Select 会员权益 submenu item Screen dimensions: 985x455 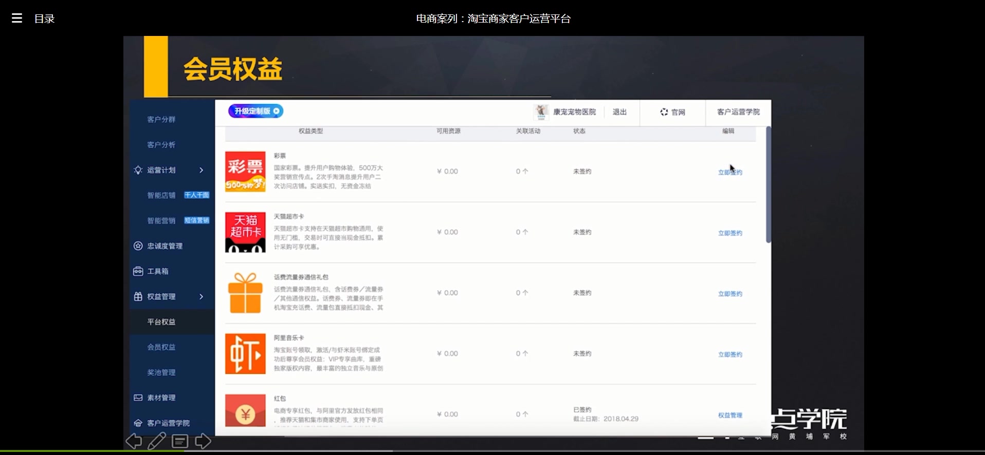(x=161, y=347)
